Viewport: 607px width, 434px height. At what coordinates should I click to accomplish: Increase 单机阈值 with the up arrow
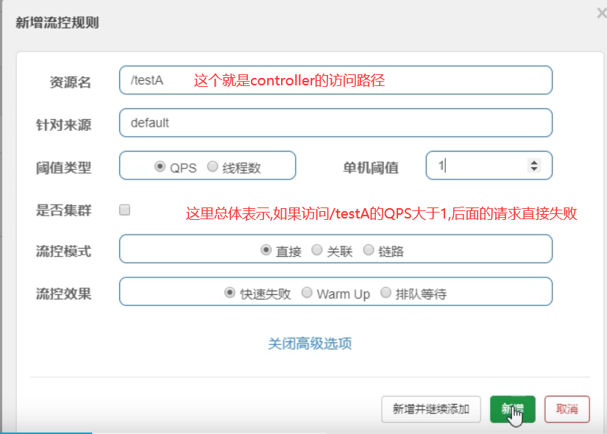[x=534, y=163]
